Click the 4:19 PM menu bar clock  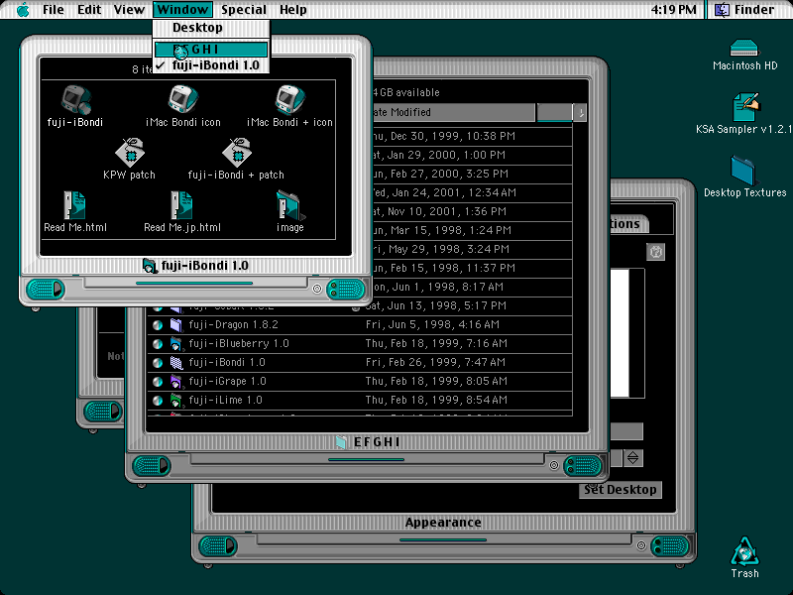pyautogui.click(x=673, y=10)
